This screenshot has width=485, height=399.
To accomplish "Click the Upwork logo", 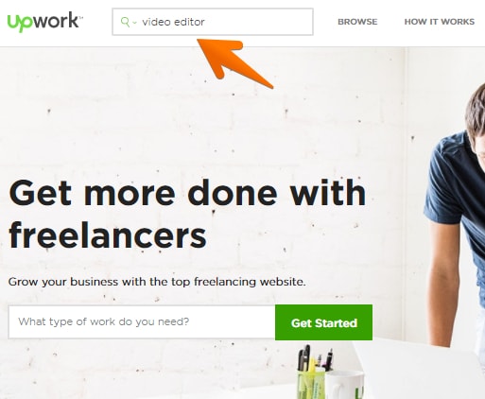I will click(44, 22).
